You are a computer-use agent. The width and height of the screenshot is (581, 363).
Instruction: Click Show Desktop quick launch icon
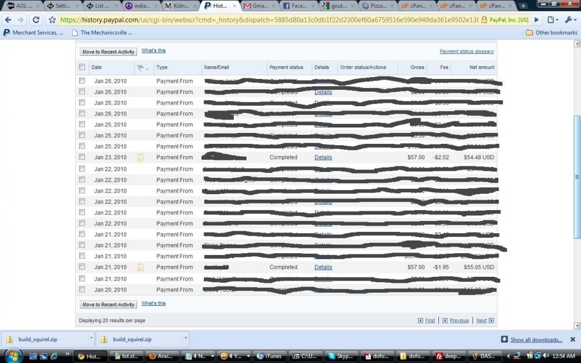[x=33, y=356]
